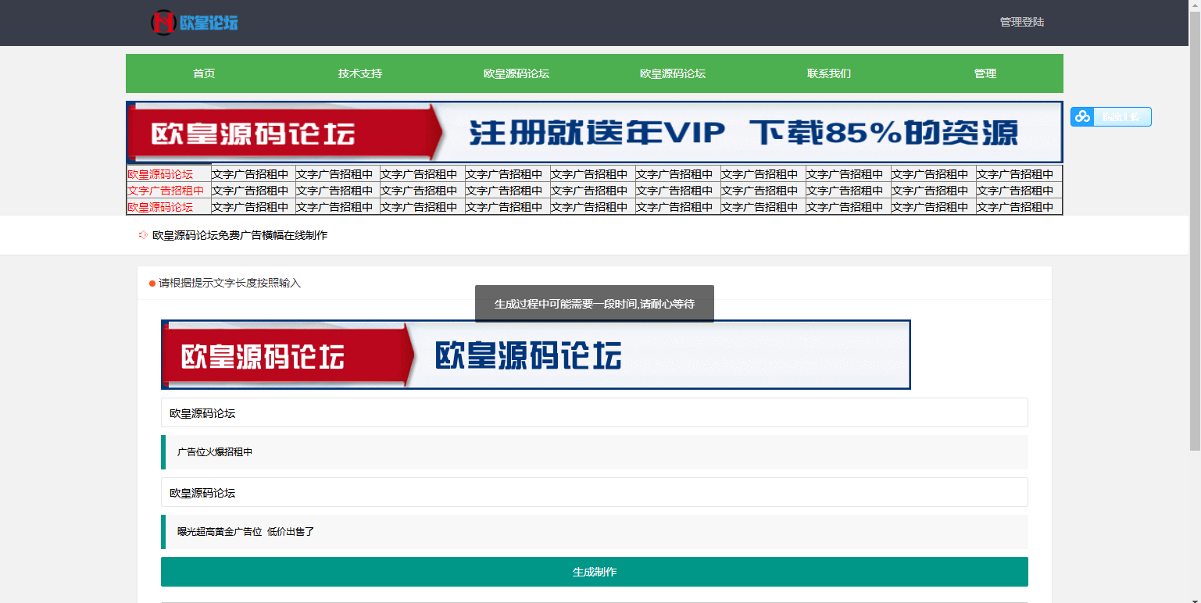The width and height of the screenshot is (1201, 603).
Task: Click the orange dot beside the input hint
Action: (154, 284)
